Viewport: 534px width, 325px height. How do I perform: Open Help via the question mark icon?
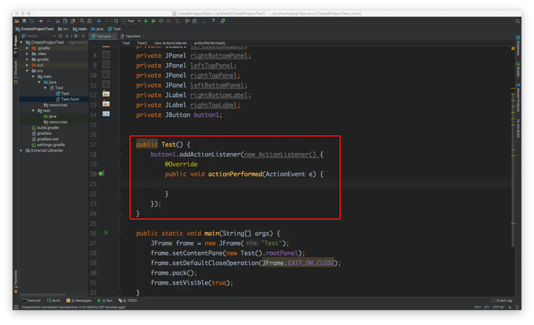click(x=214, y=21)
